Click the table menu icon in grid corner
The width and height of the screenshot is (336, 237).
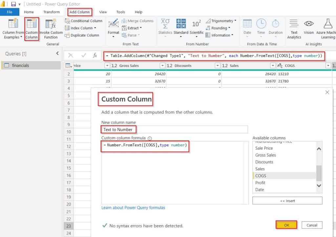(x=69, y=66)
